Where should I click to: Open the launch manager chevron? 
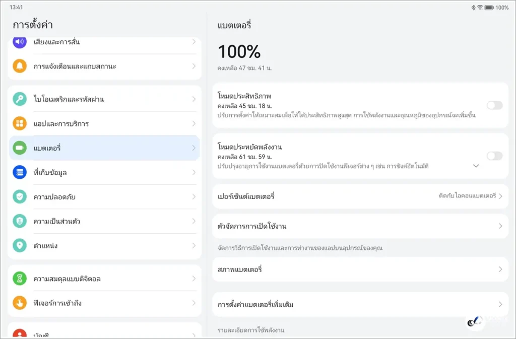[500, 226]
